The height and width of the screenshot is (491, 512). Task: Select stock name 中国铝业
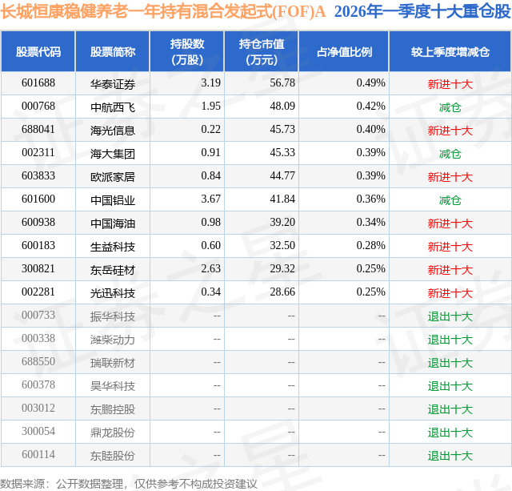point(113,200)
